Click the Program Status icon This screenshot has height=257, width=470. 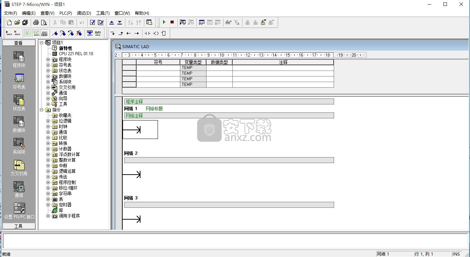[x=183, y=22]
